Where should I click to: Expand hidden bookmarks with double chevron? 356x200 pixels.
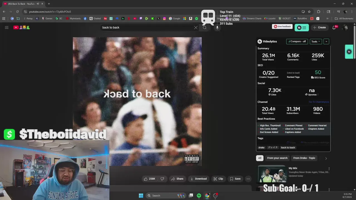(327, 19)
